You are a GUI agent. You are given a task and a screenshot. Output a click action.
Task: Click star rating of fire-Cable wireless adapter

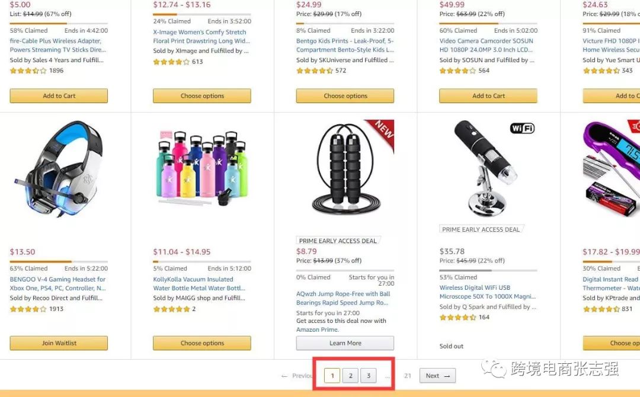(x=28, y=71)
